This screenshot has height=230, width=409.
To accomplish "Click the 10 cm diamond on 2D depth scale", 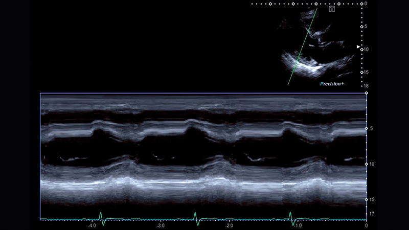I will [361, 50].
